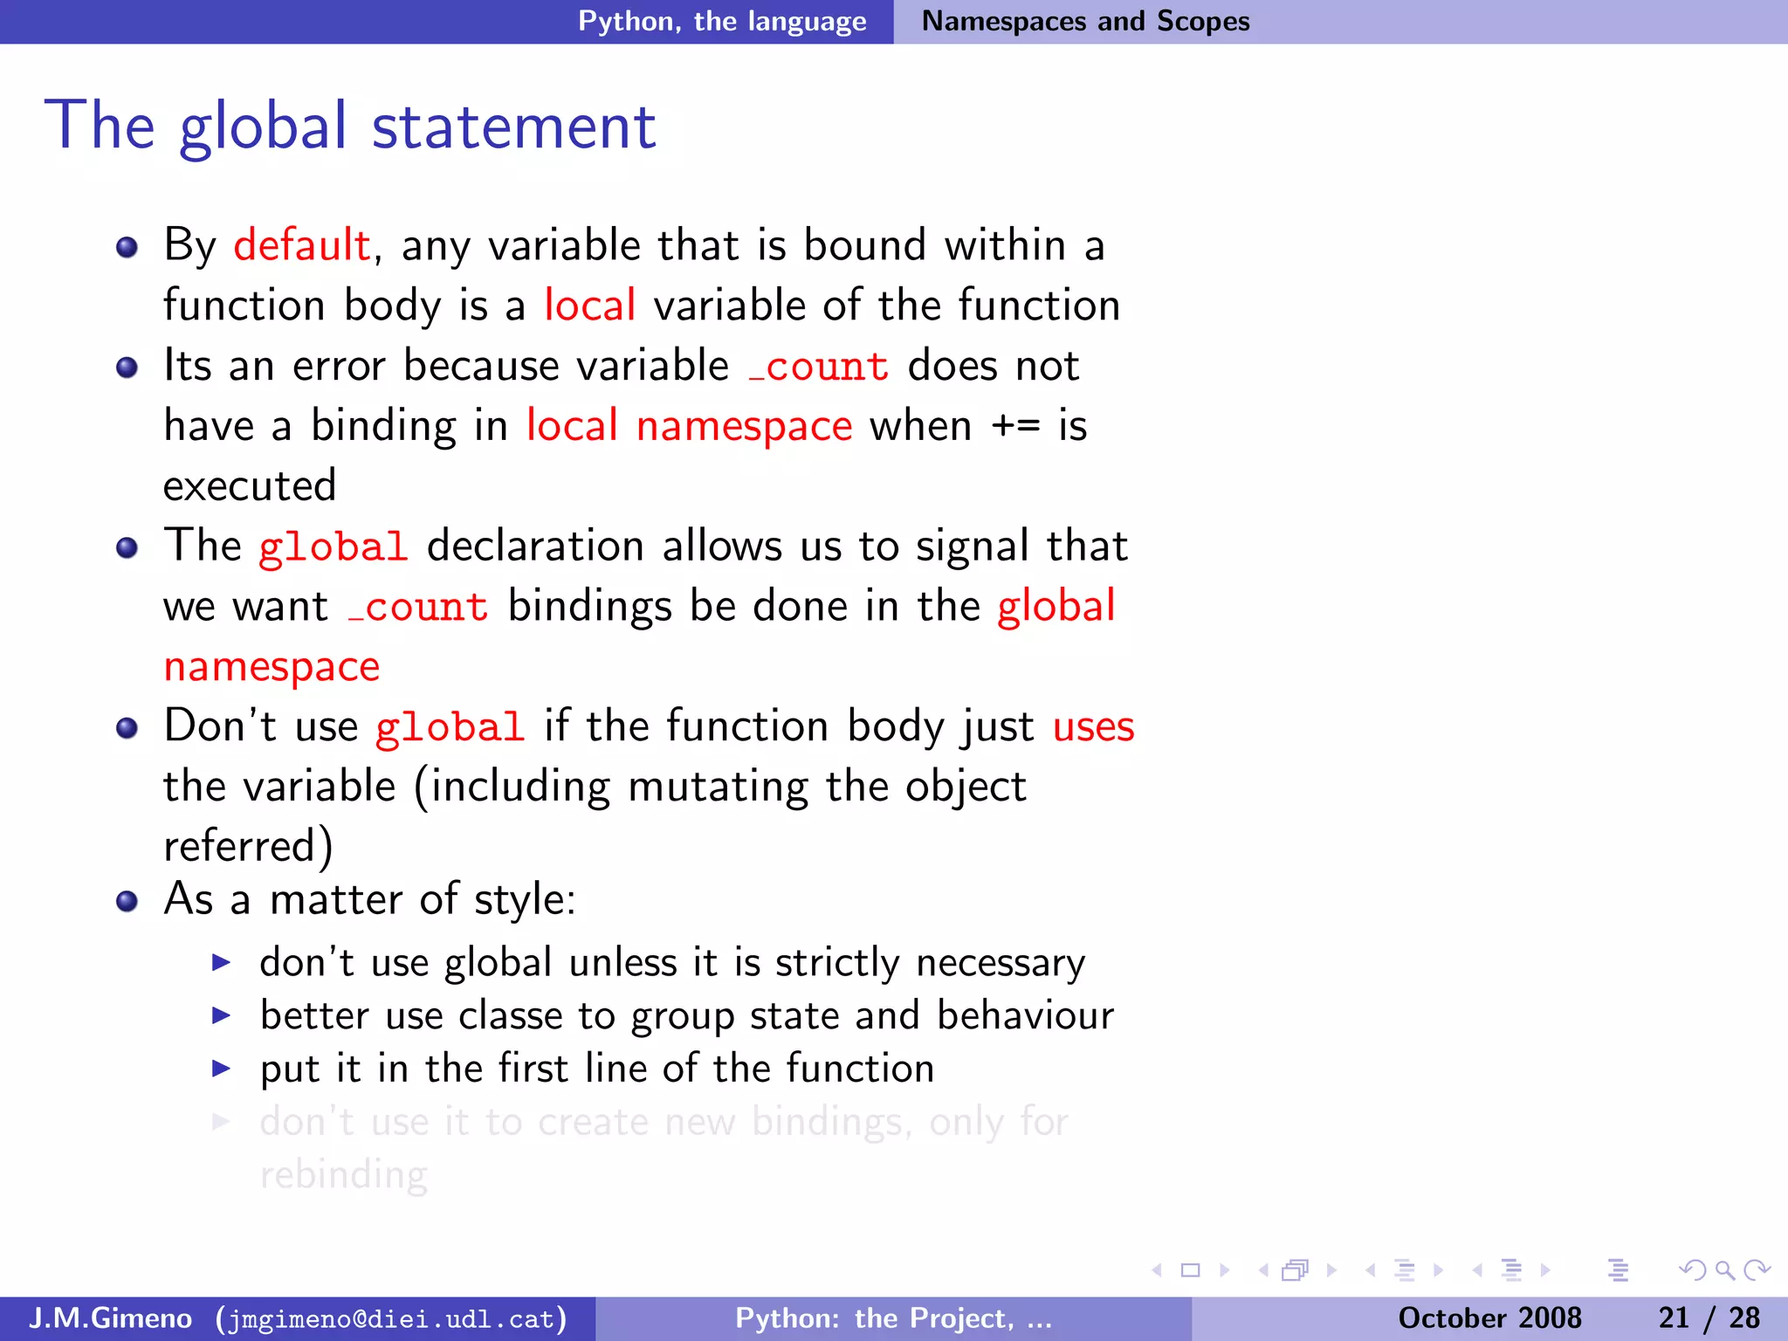Click footer title 'Python: the Project, ...'
The width and height of the screenshot is (1788, 1341).
(x=894, y=1317)
